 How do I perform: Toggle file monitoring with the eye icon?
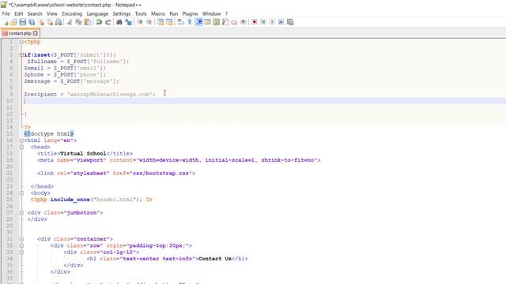click(x=243, y=22)
